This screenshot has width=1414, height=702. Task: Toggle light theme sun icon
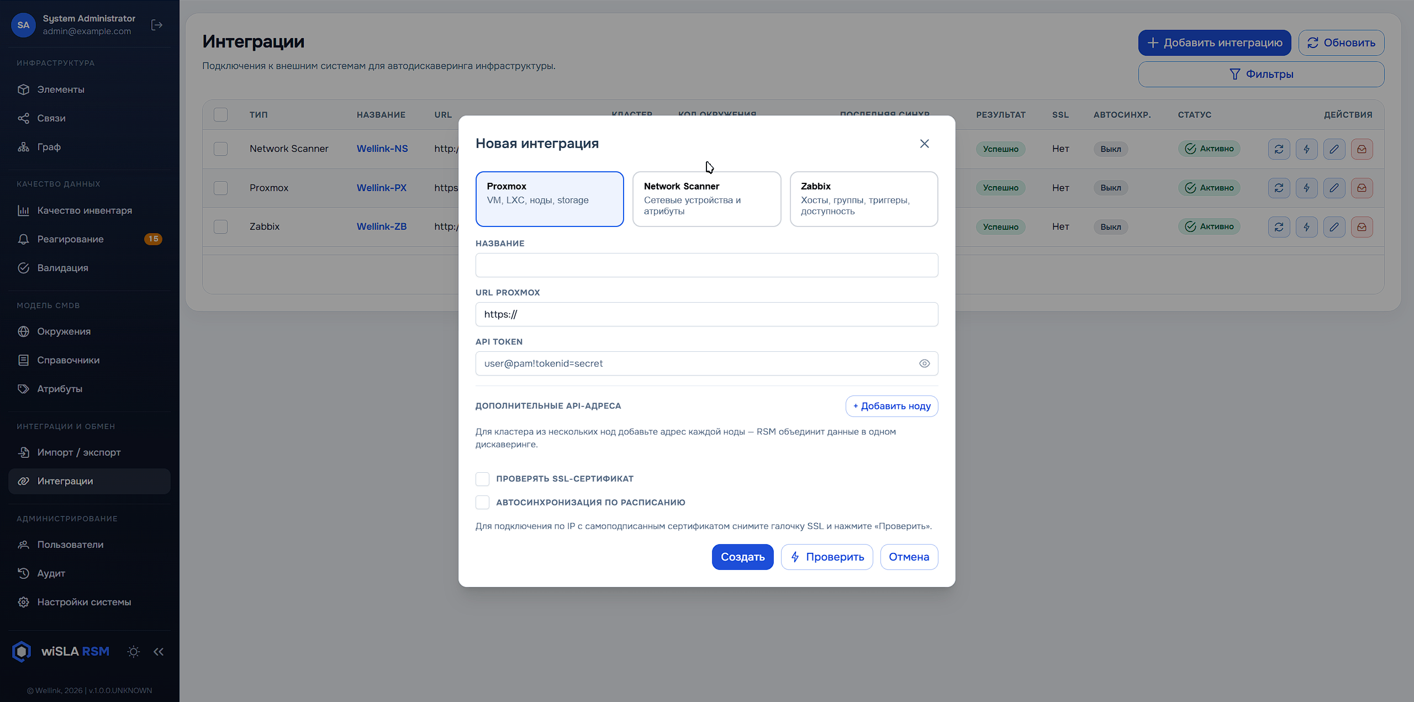(x=133, y=652)
